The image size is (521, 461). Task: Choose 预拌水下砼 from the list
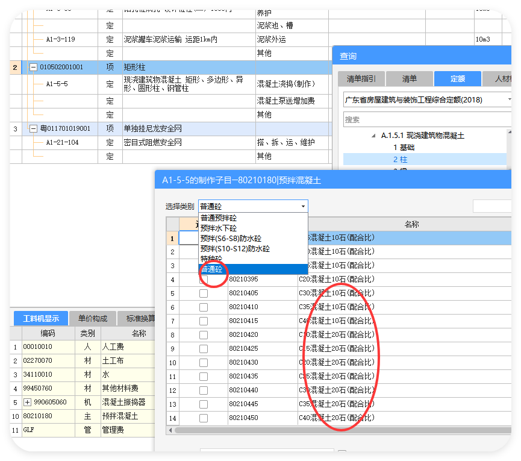point(218,228)
